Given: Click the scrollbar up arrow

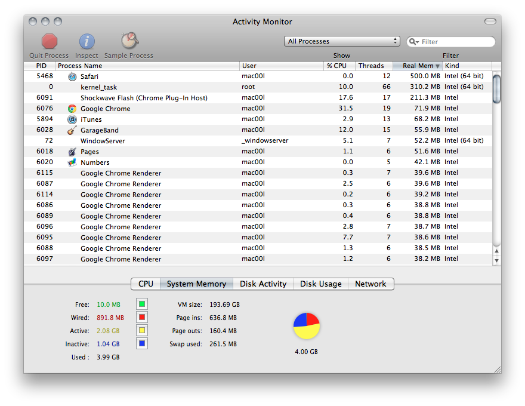Looking at the screenshot, I should tap(497, 251).
